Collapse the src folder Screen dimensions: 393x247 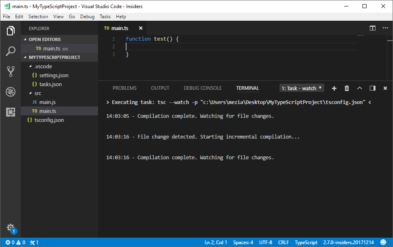pyautogui.click(x=37, y=93)
